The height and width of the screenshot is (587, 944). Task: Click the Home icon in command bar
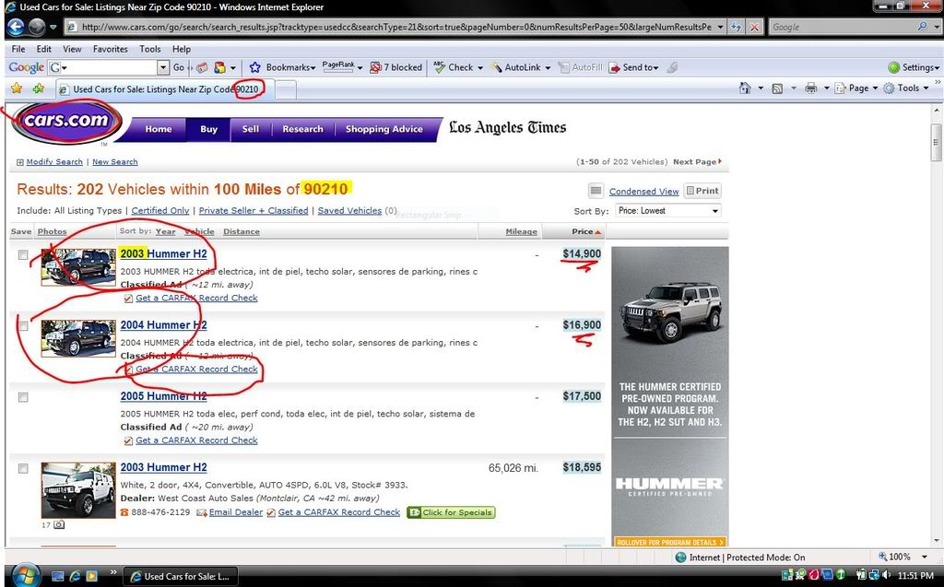pos(745,88)
